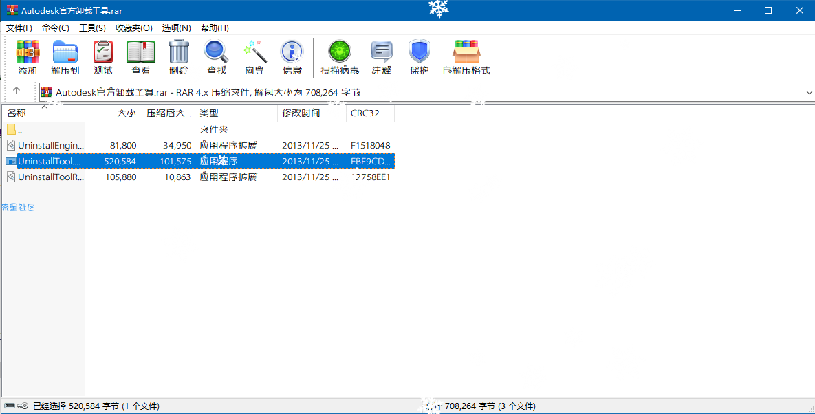This screenshot has height=414, width=815.
Task: Expand the archive path dropdown arrow
Action: click(x=809, y=92)
